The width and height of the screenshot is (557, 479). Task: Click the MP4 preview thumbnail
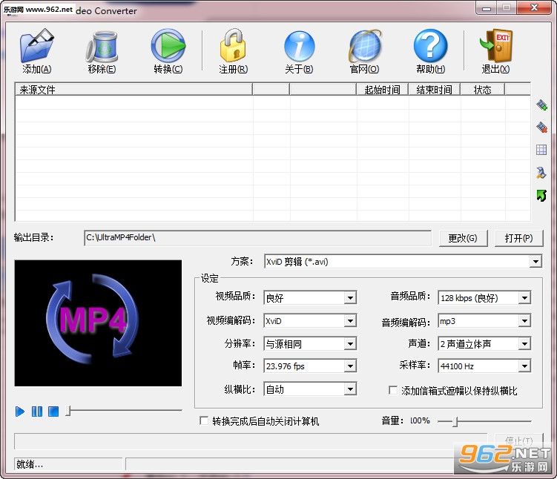click(x=98, y=323)
